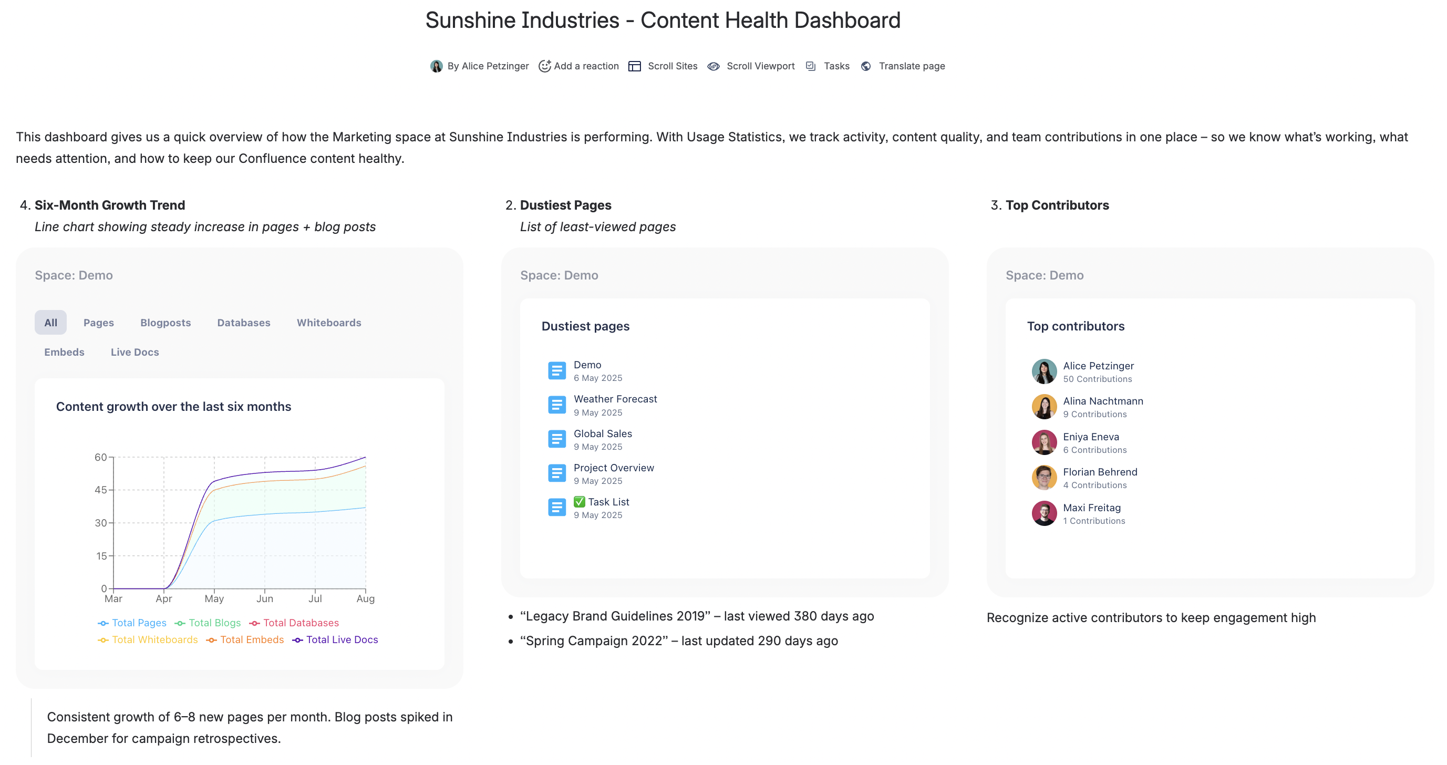Click the 'Dustiest pages' card title
The height and width of the screenshot is (765, 1447).
(x=585, y=326)
